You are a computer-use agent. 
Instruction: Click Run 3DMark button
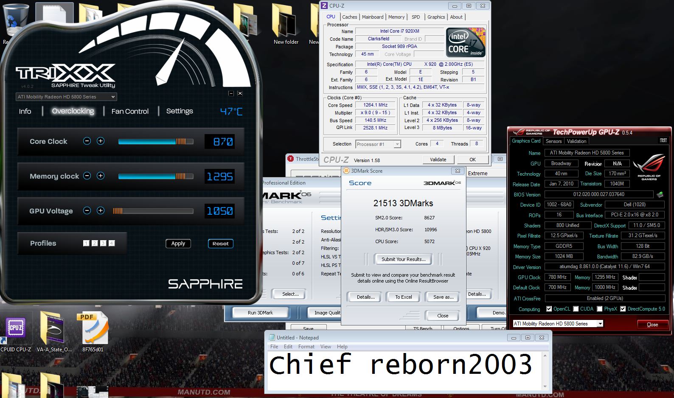tap(261, 313)
